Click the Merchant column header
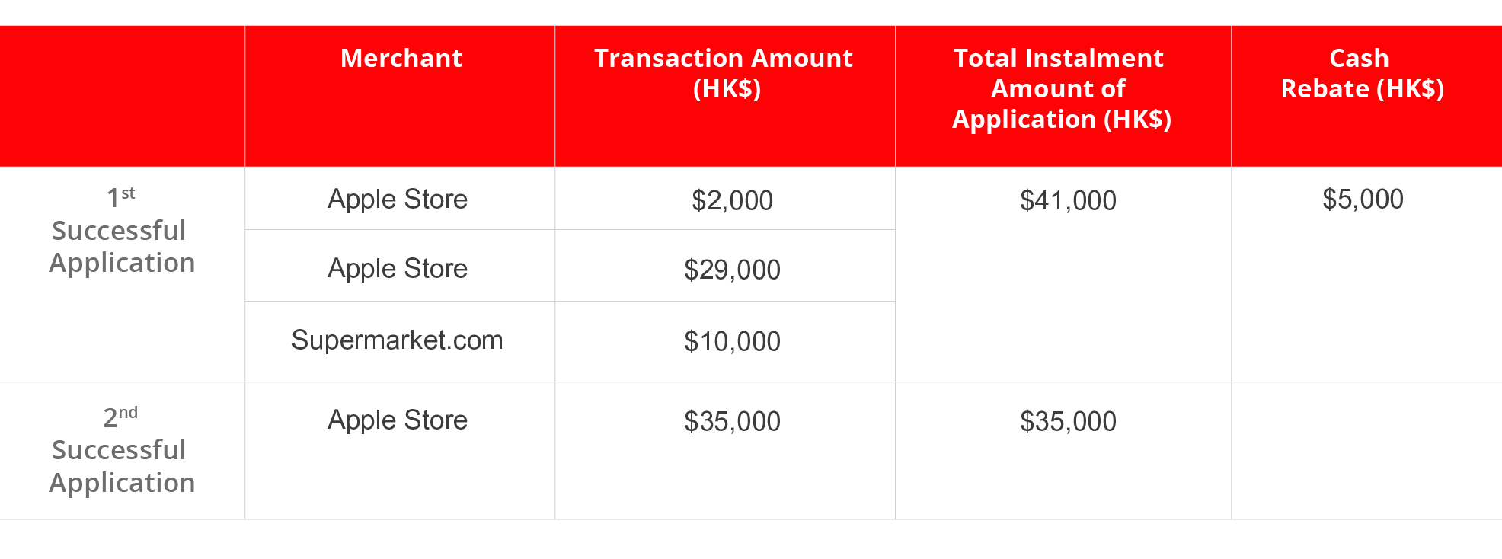The height and width of the screenshot is (559, 1502). 401,59
